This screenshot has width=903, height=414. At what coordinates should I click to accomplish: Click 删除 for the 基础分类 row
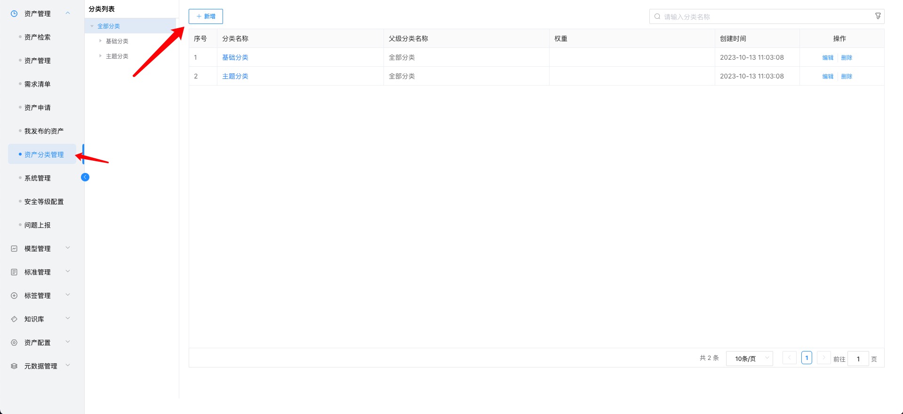tap(847, 58)
